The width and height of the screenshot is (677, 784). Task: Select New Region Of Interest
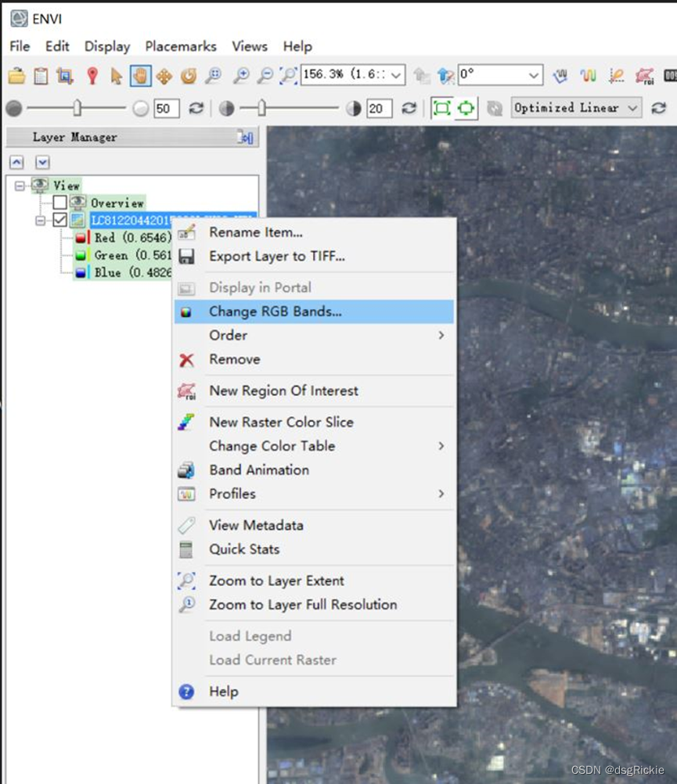tap(315, 390)
